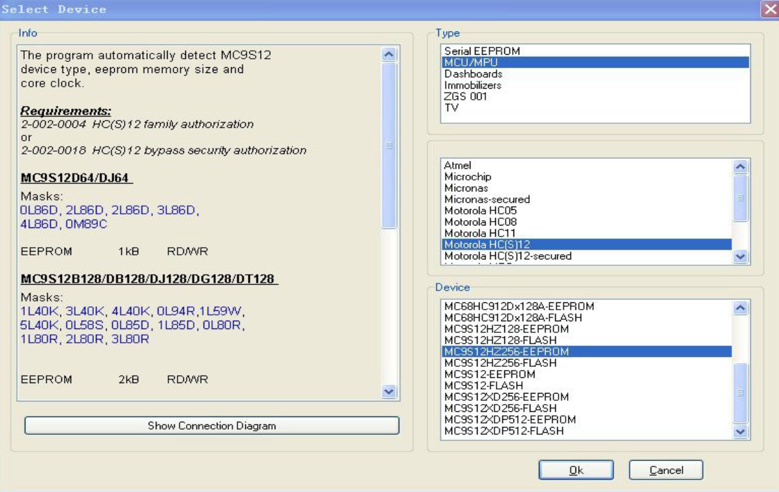The image size is (779, 492).
Task: Select MC9S12HZ128-EEPROM device
Action: click(x=587, y=329)
